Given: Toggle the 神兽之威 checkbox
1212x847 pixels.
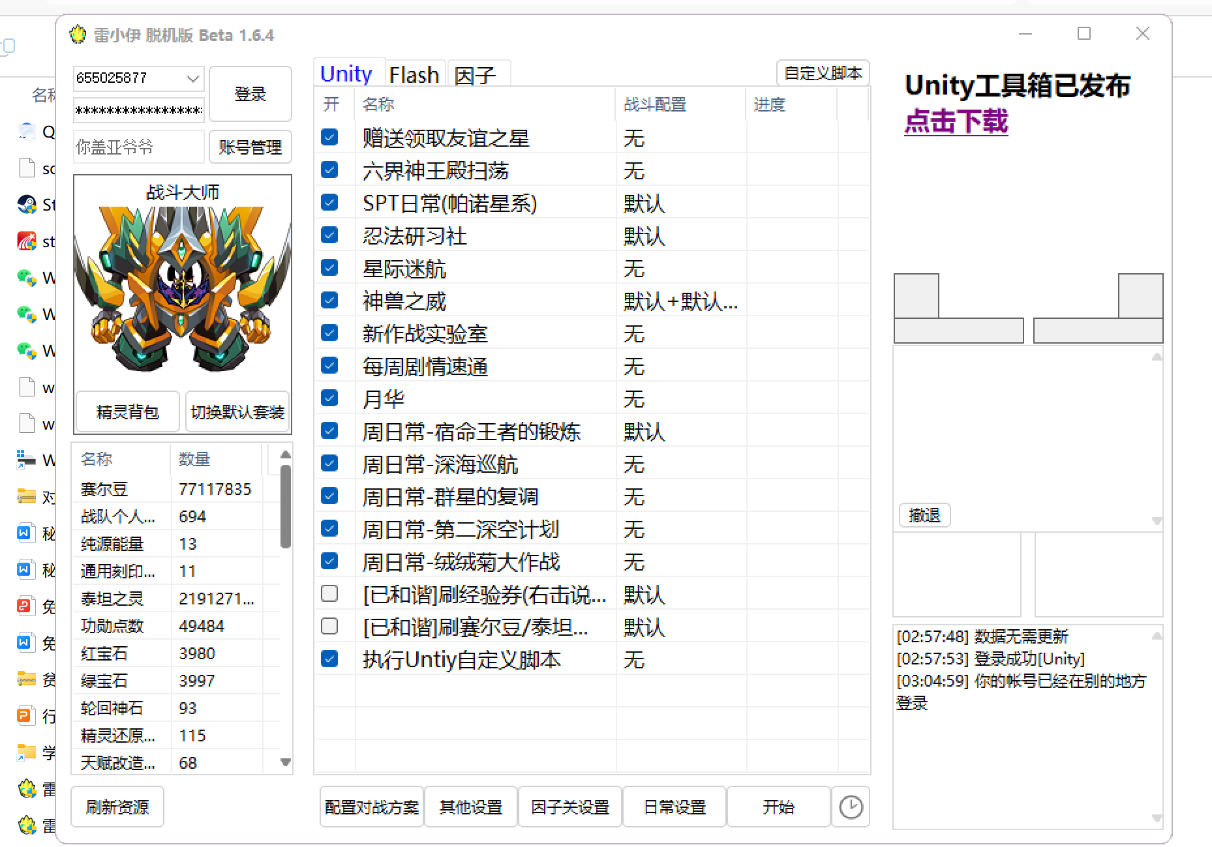Looking at the screenshot, I should tap(329, 300).
